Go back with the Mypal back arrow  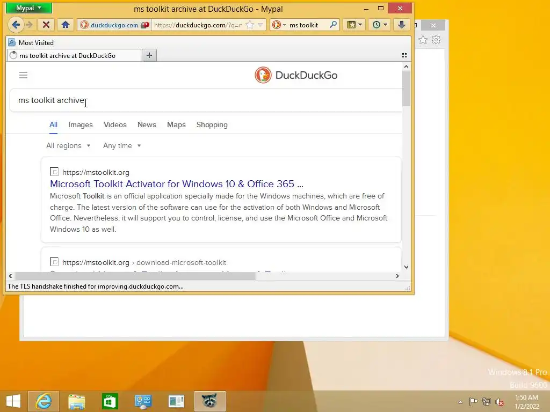click(16, 25)
